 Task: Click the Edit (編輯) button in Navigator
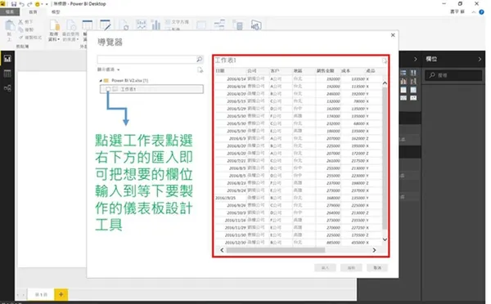point(351,268)
